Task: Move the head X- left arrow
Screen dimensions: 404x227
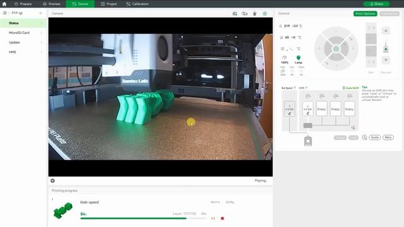Action: (x=319, y=49)
